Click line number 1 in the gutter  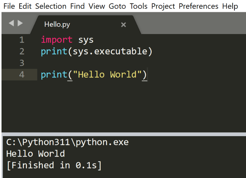(21, 40)
